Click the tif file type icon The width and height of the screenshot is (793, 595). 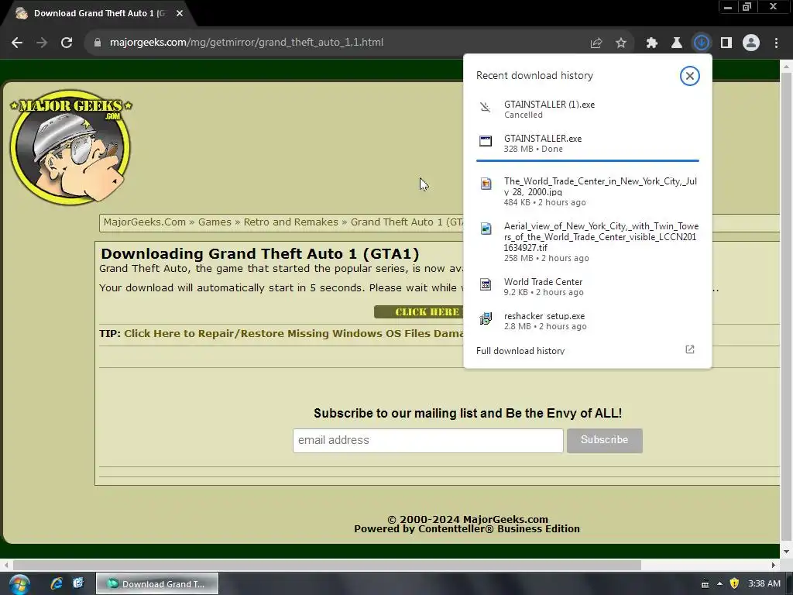pyautogui.click(x=486, y=229)
